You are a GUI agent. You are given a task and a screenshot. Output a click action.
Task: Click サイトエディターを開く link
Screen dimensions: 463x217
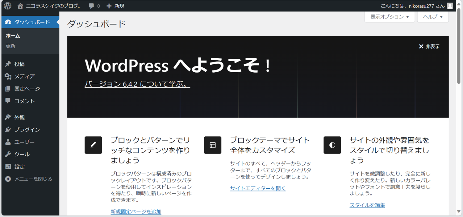coord(258,188)
